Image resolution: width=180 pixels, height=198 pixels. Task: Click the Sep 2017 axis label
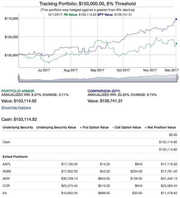click(x=97, y=70)
